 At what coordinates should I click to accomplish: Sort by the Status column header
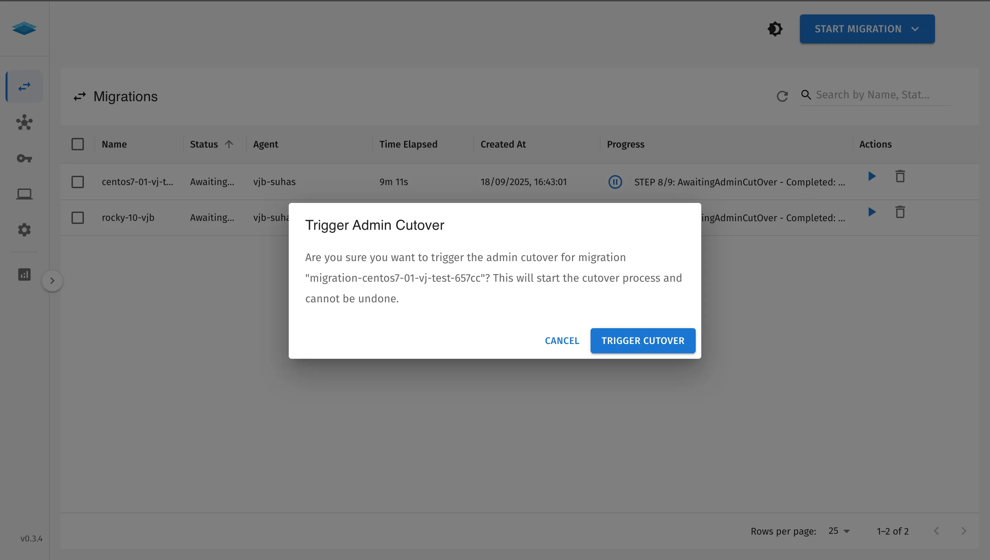(204, 144)
